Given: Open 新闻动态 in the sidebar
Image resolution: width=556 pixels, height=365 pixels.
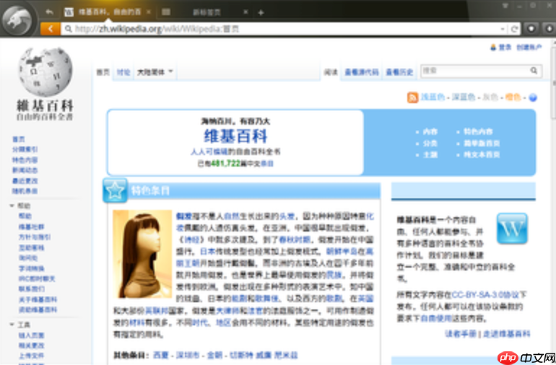Looking at the screenshot, I should tap(25, 170).
